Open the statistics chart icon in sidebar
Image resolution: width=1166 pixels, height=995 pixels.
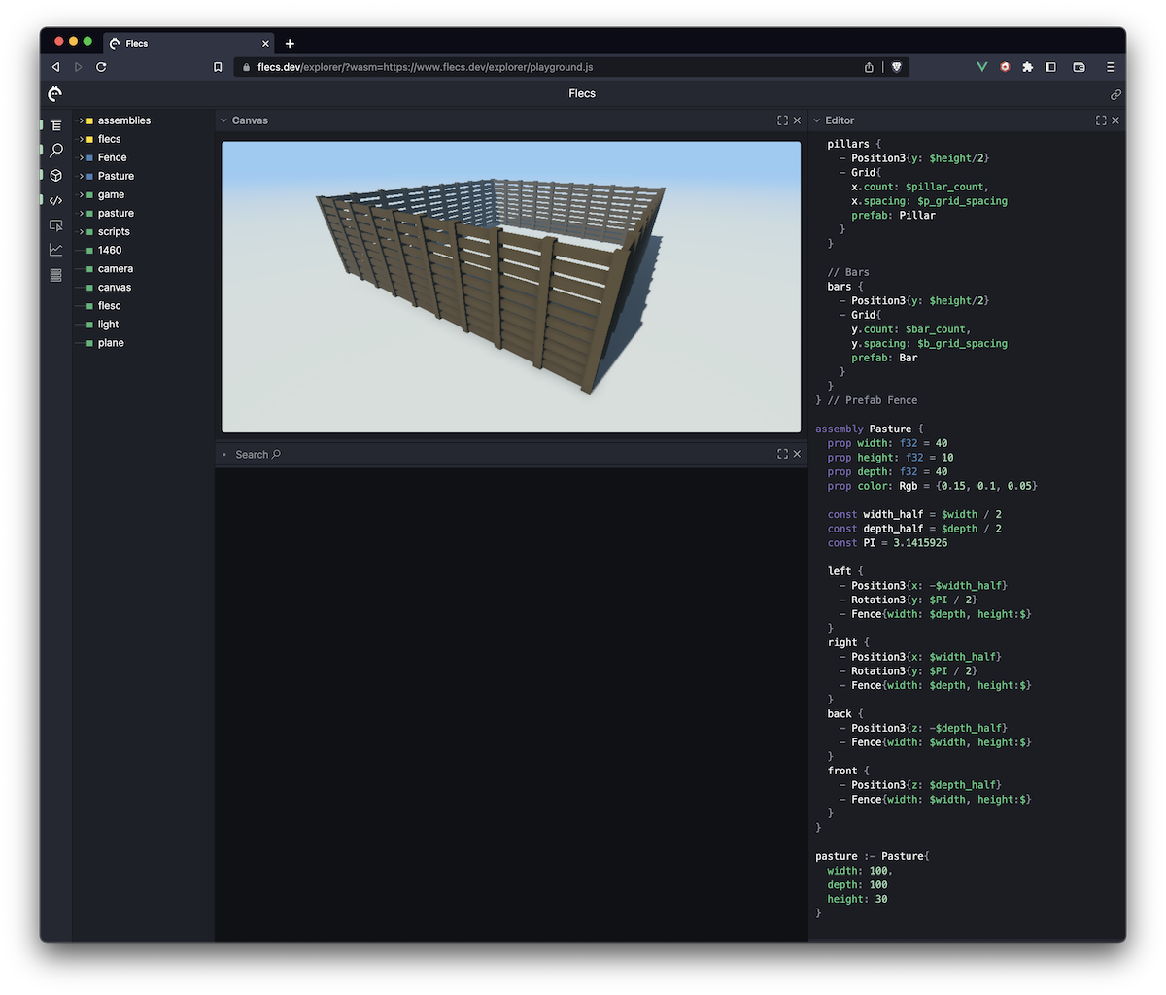(x=56, y=250)
